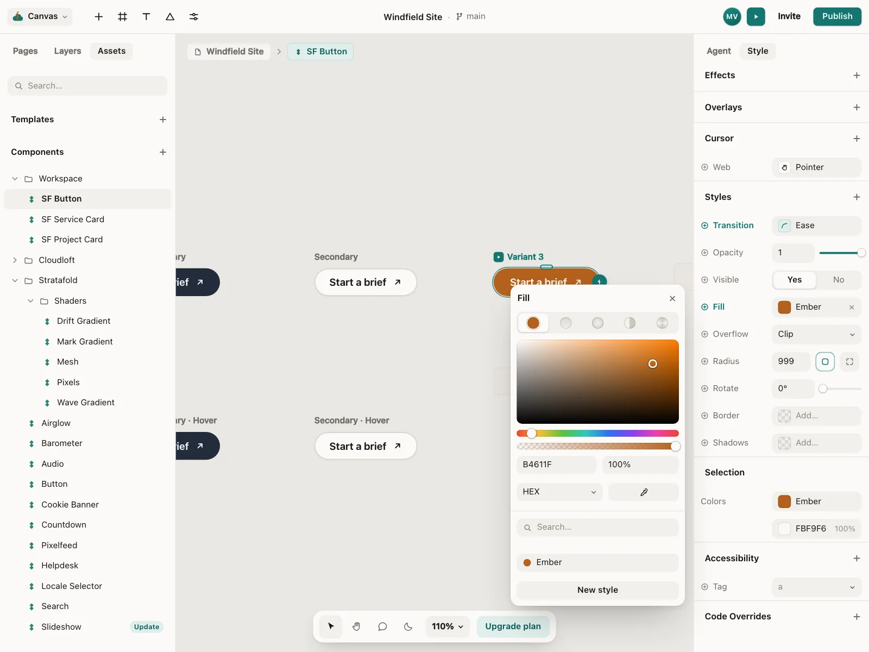
Task: Go to Windfield Site breadcrumb
Action: (x=229, y=52)
